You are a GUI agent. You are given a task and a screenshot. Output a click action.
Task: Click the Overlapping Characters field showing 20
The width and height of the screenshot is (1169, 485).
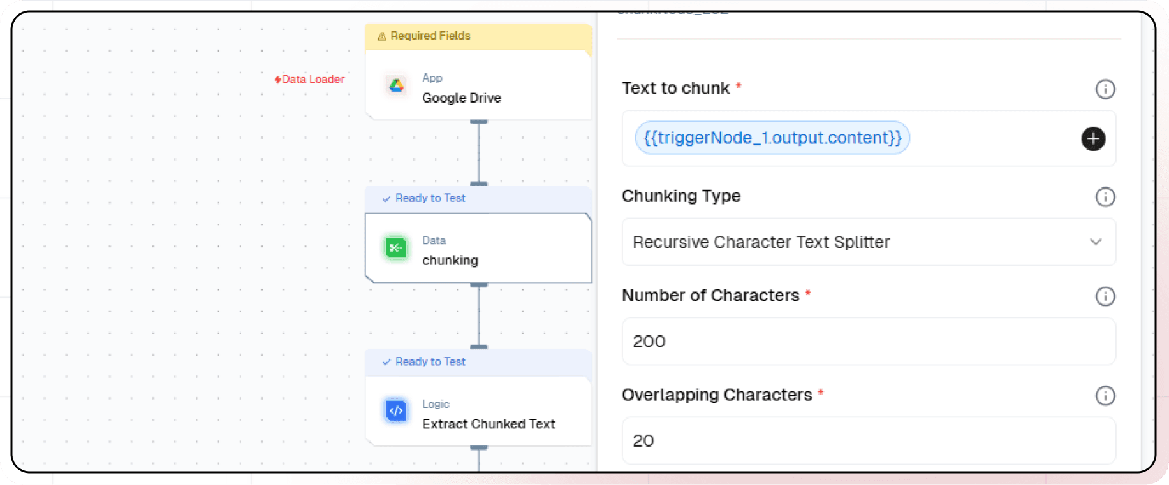pyautogui.click(x=867, y=441)
